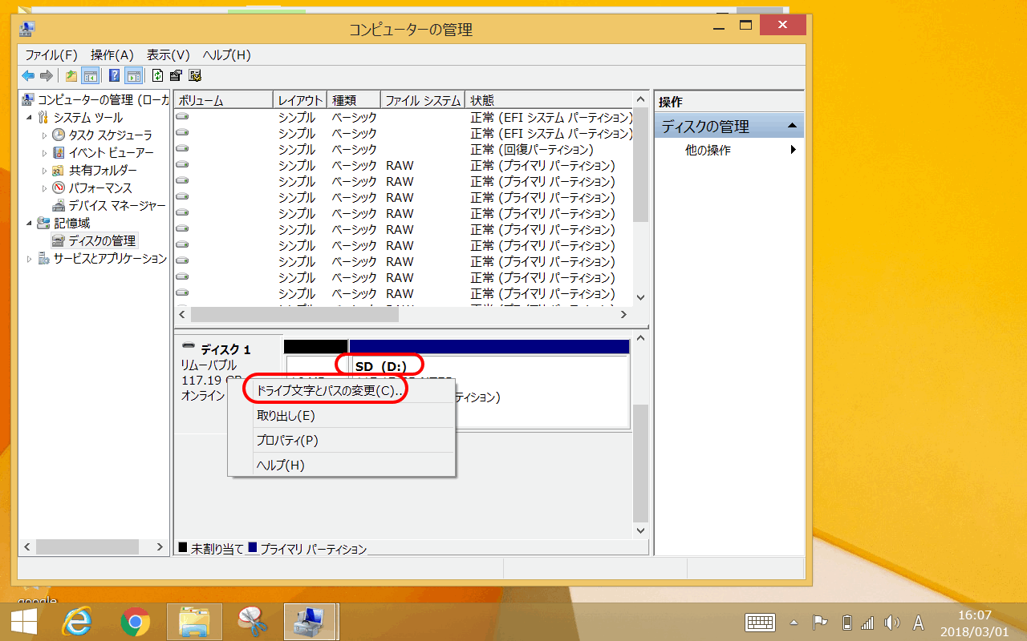Open the 操作(A) menu
The height and width of the screenshot is (641, 1027).
click(112, 55)
